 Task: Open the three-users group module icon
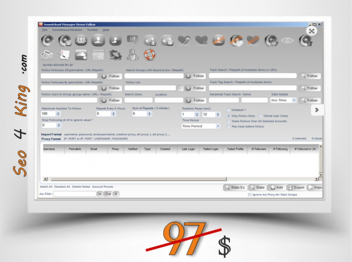(81, 41)
